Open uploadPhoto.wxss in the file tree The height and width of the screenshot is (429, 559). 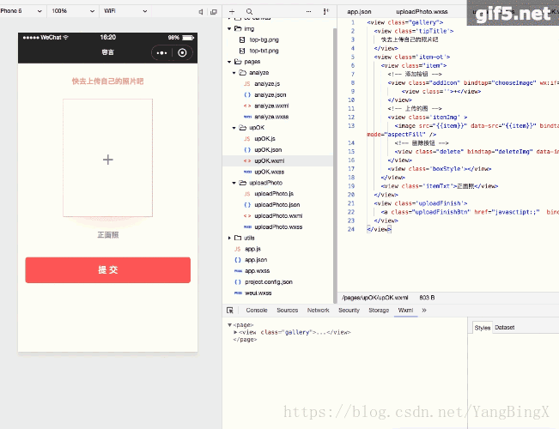pos(278,227)
